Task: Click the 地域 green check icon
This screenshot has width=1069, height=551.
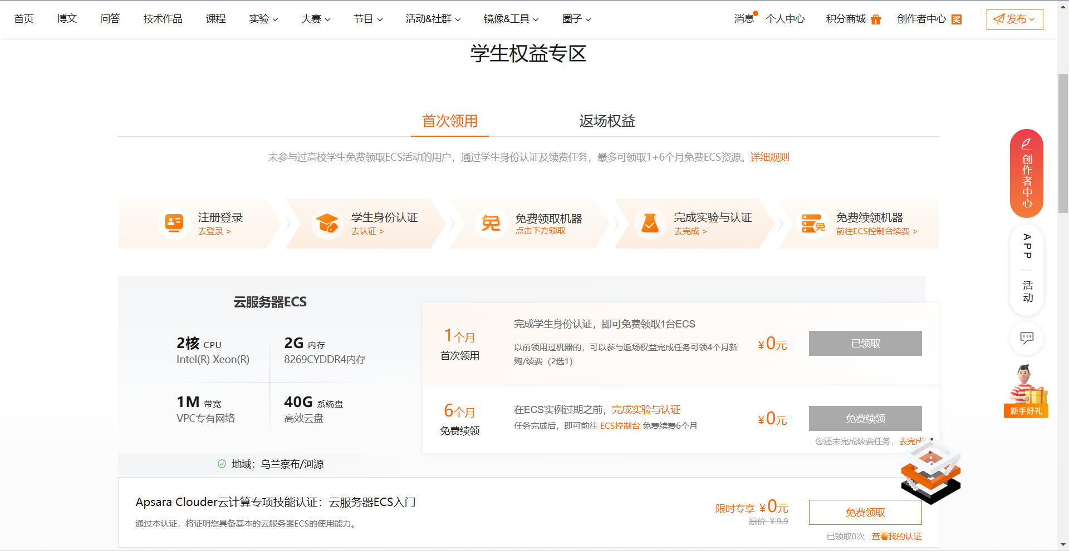Action: (x=222, y=464)
